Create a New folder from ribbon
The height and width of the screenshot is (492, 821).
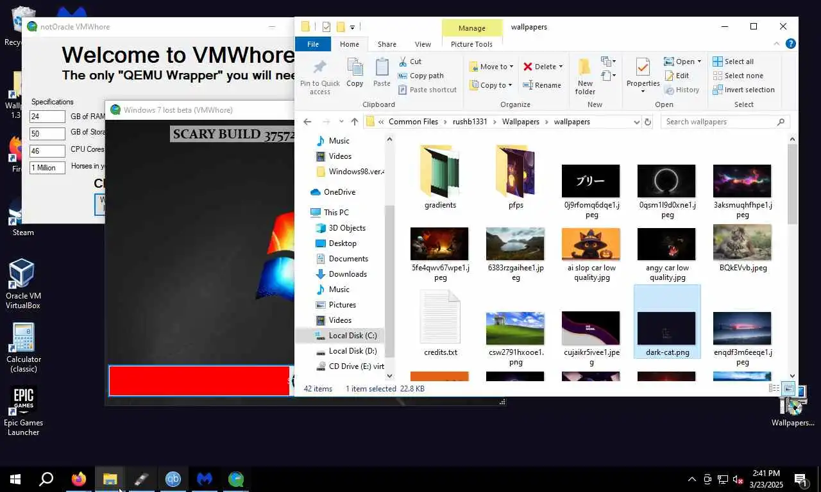coord(585,77)
